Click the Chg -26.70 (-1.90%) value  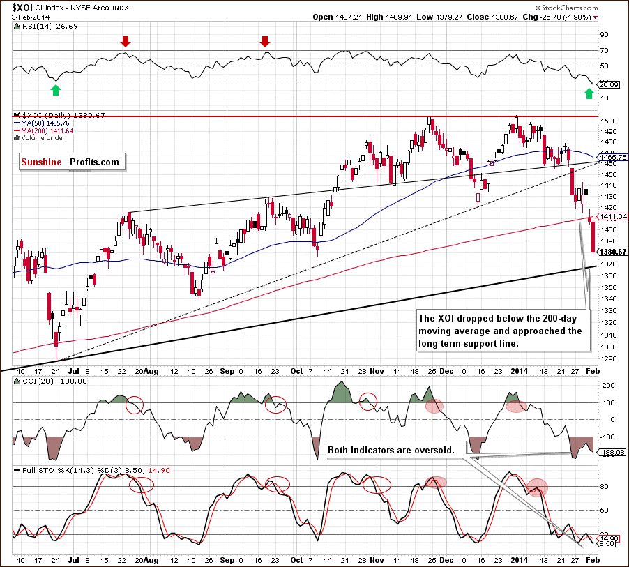click(556, 17)
